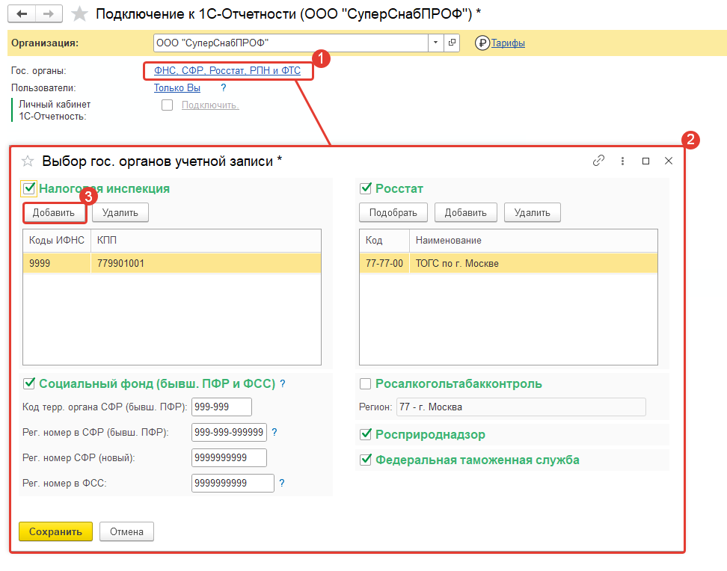Toggle the Росстат checkbox
Image resolution: width=727 pixels, height=571 pixels.
[365, 188]
